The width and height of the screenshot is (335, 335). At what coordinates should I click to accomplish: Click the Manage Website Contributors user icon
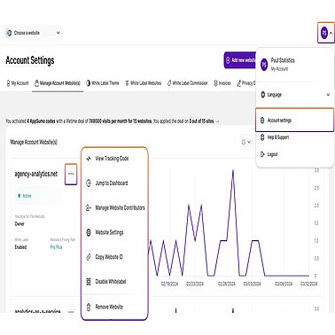click(x=89, y=208)
